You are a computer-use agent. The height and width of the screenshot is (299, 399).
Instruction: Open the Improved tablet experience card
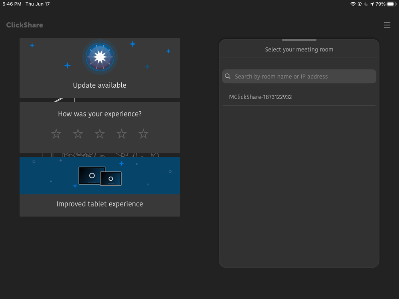pyautogui.click(x=100, y=187)
